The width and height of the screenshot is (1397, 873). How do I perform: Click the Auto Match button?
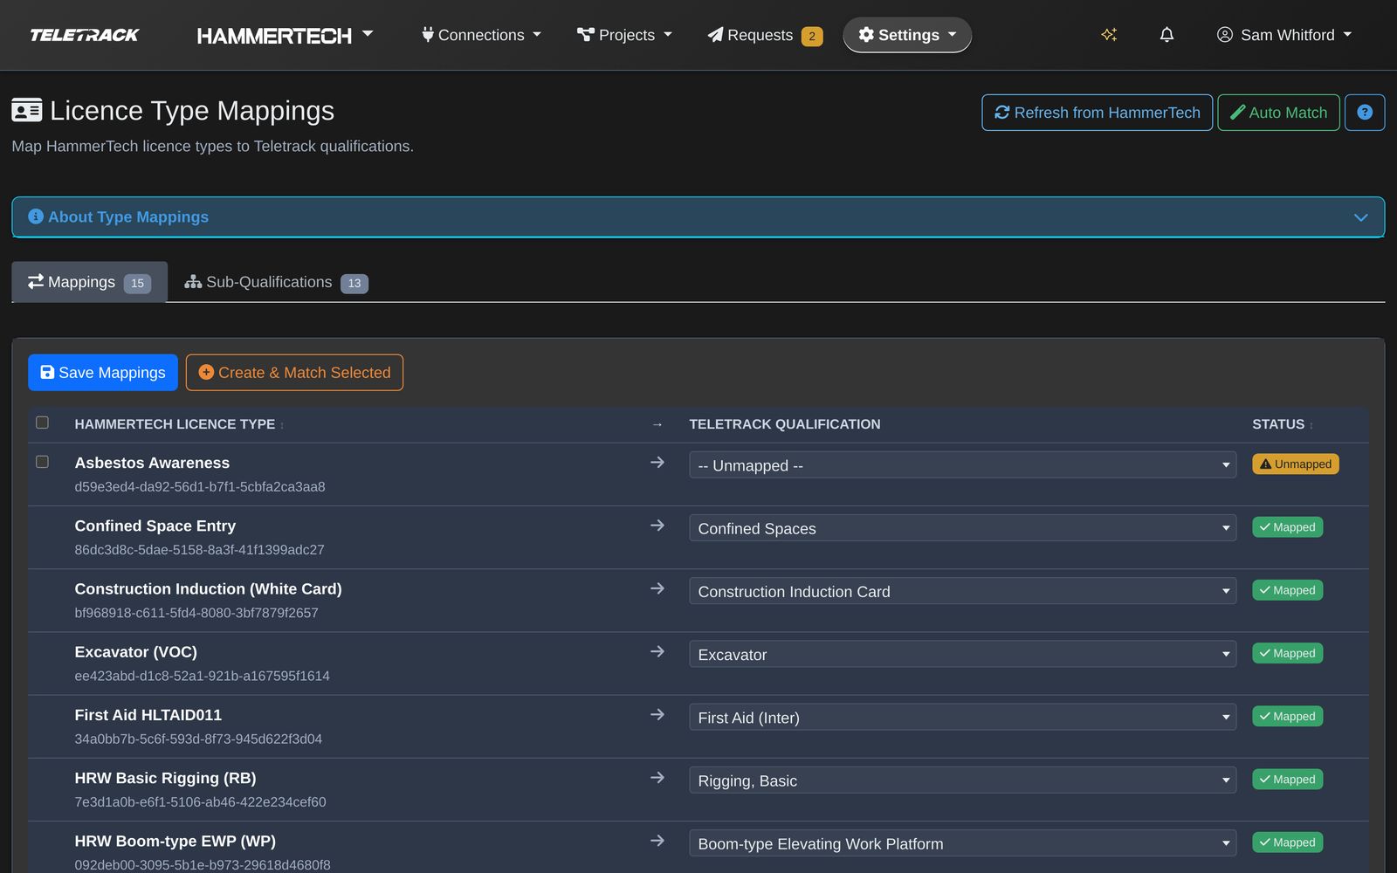(x=1279, y=113)
